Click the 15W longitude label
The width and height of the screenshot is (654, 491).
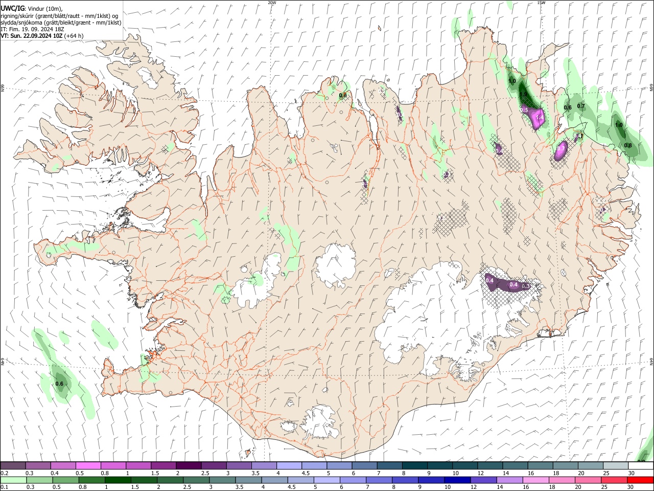541,3
